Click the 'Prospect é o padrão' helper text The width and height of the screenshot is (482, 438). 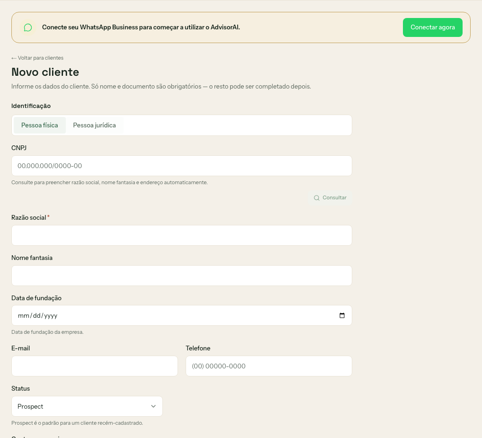coord(77,423)
